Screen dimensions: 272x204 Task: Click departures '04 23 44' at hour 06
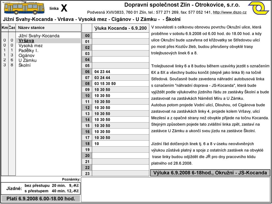tap(102, 72)
